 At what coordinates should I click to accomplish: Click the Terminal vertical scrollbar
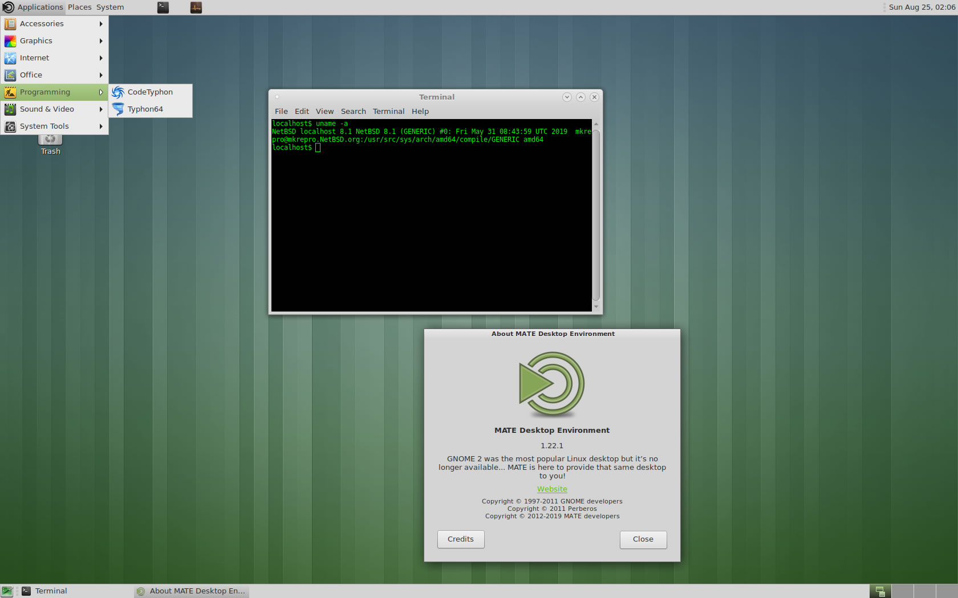point(596,215)
